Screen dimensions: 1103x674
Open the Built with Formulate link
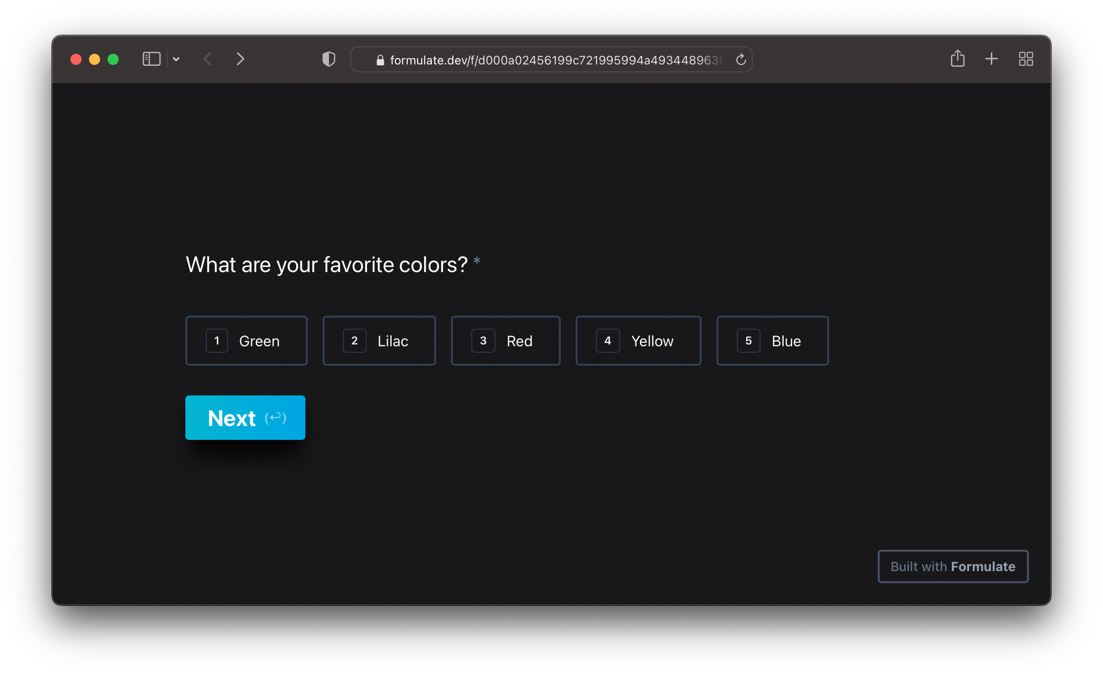(x=953, y=566)
